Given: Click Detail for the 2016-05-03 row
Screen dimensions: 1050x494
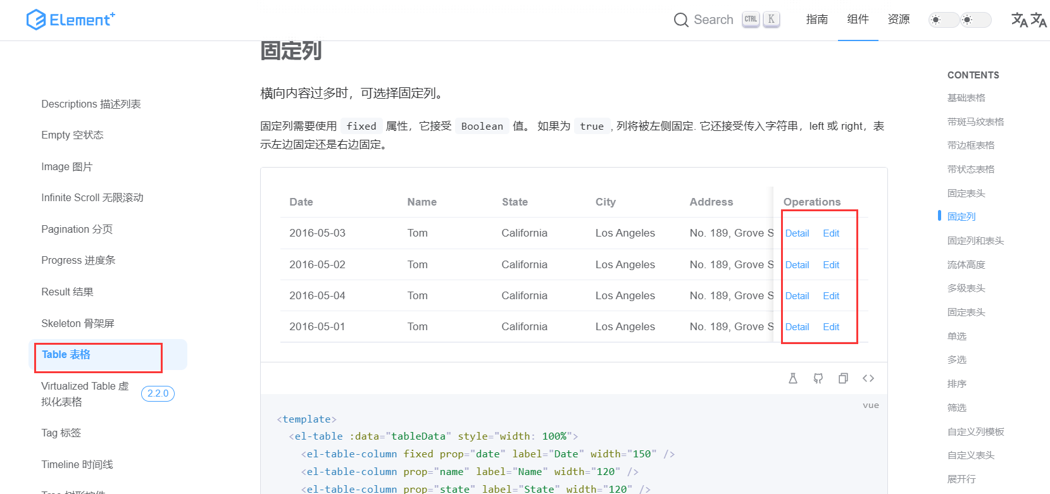Looking at the screenshot, I should pyautogui.click(x=797, y=233).
